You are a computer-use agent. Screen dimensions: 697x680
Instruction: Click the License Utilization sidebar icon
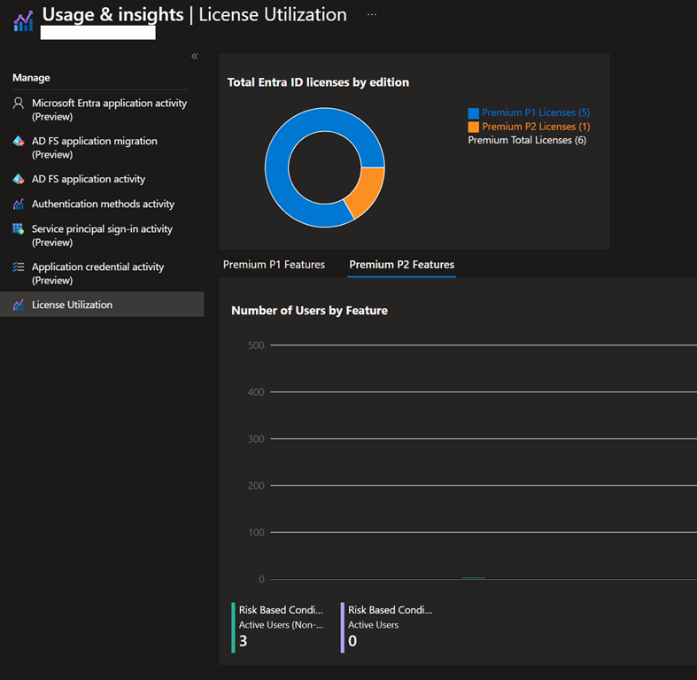click(19, 305)
